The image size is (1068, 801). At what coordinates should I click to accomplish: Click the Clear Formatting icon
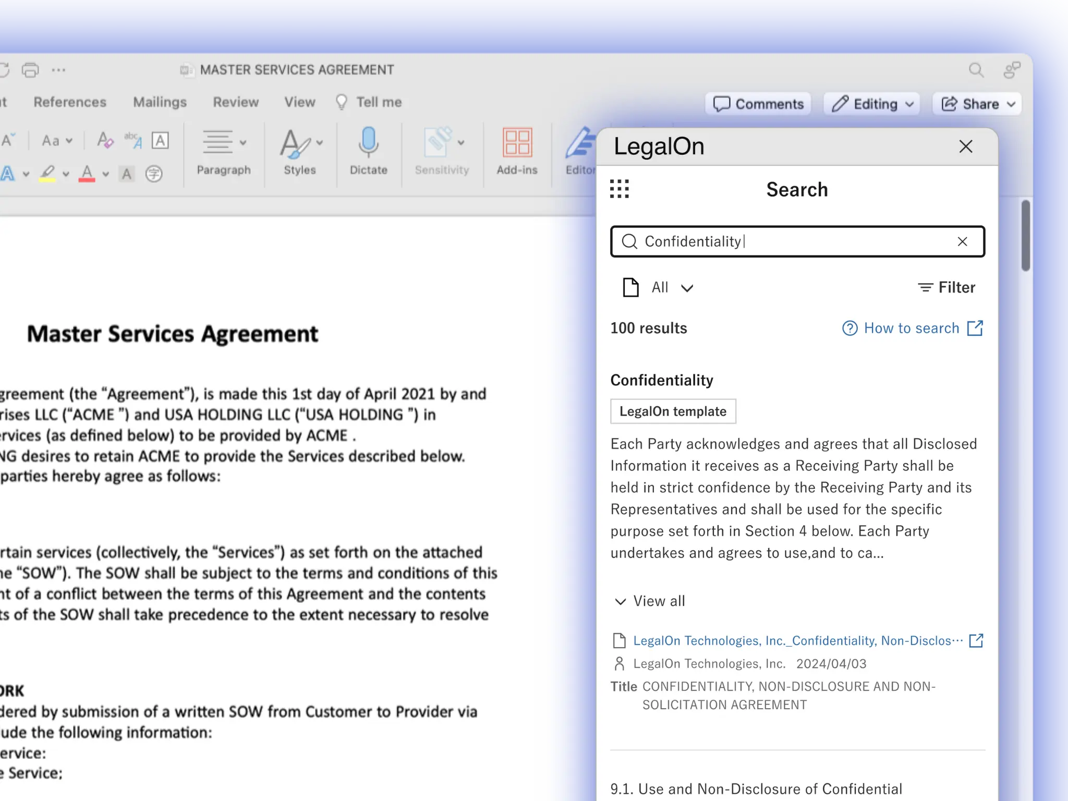tap(105, 140)
